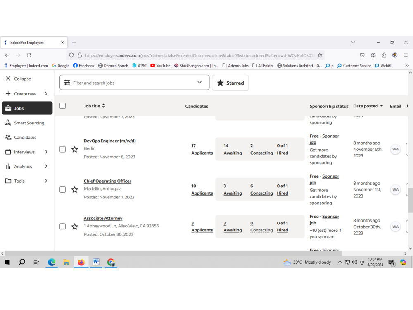Star the DevOps Engineer job
This screenshot has width=413, height=310.
(74, 150)
